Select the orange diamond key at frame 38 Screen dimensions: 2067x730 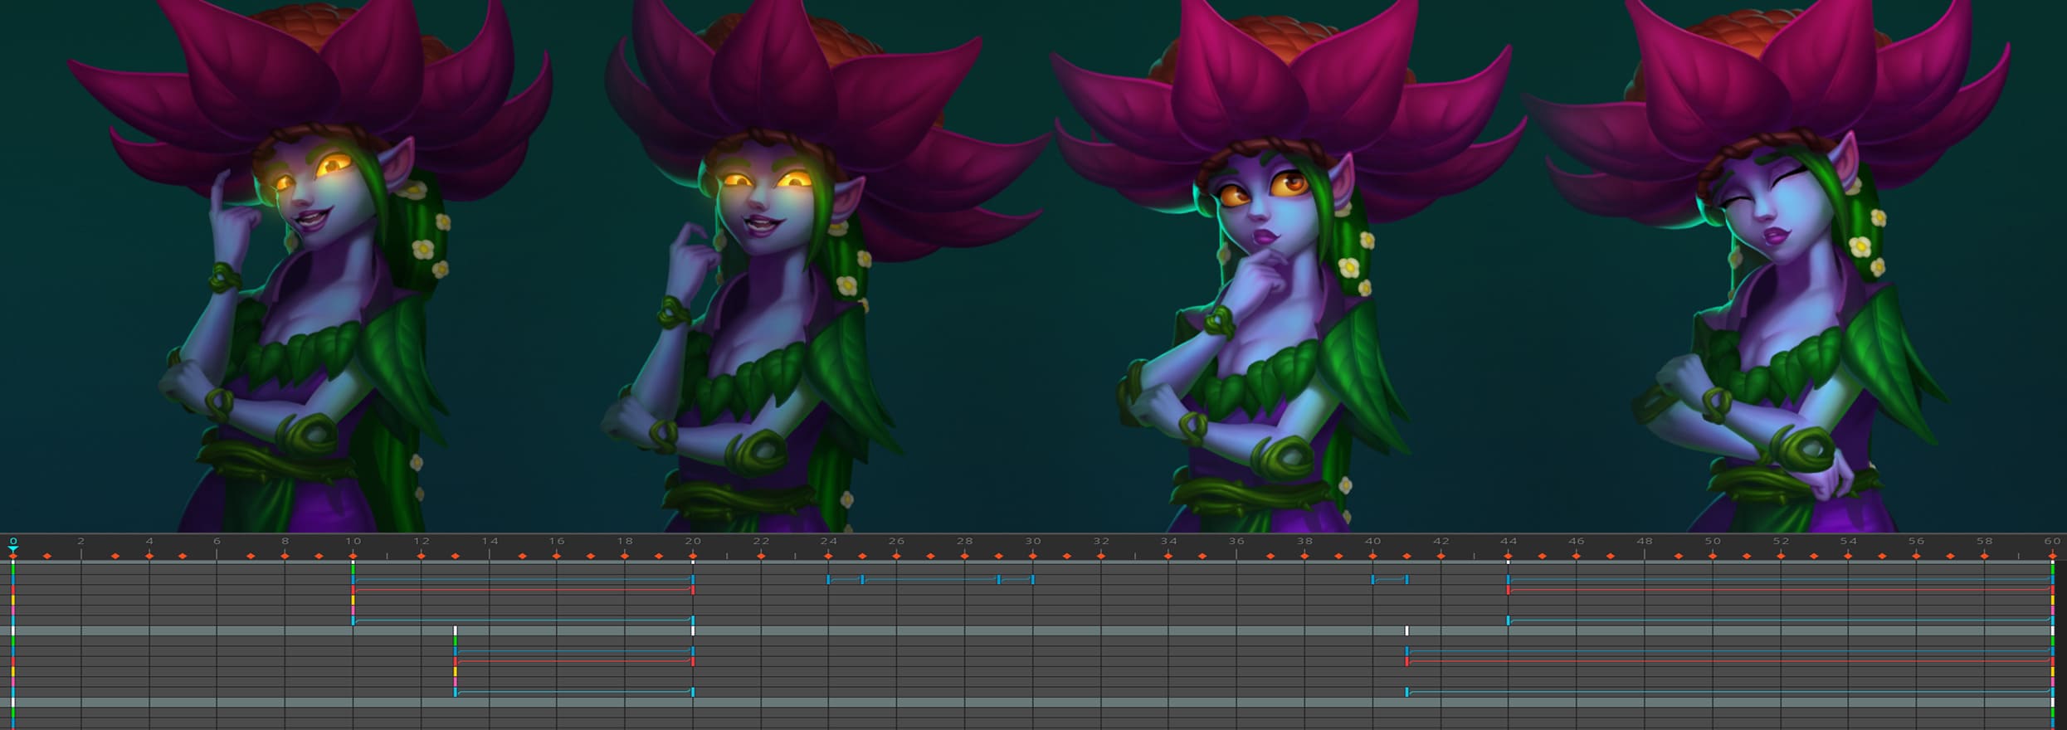(x=1304, y=556)
